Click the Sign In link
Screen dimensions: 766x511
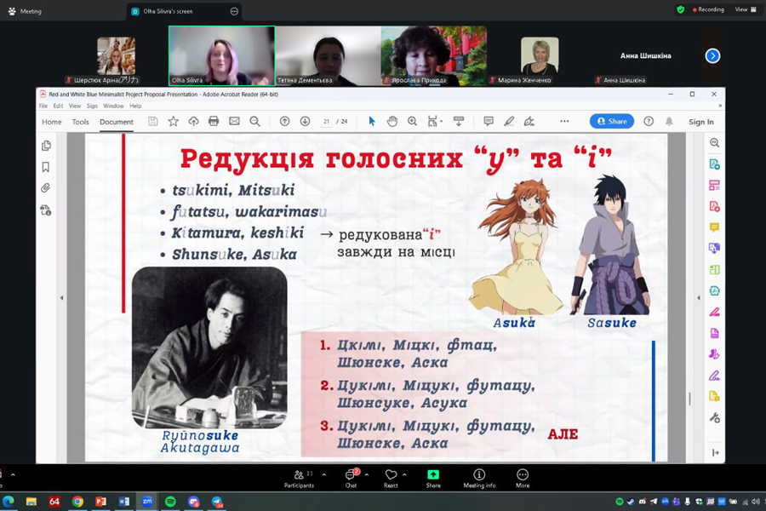click(700, 122)
